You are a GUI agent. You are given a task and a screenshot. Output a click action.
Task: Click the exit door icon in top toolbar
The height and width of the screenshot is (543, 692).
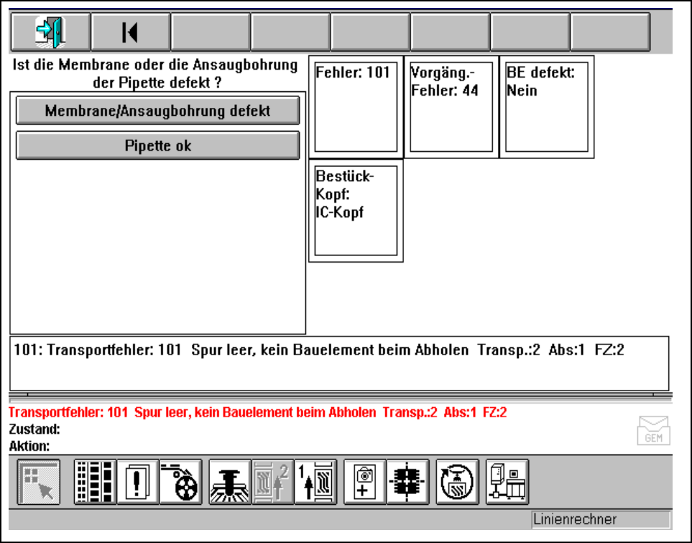pos(50,32)
